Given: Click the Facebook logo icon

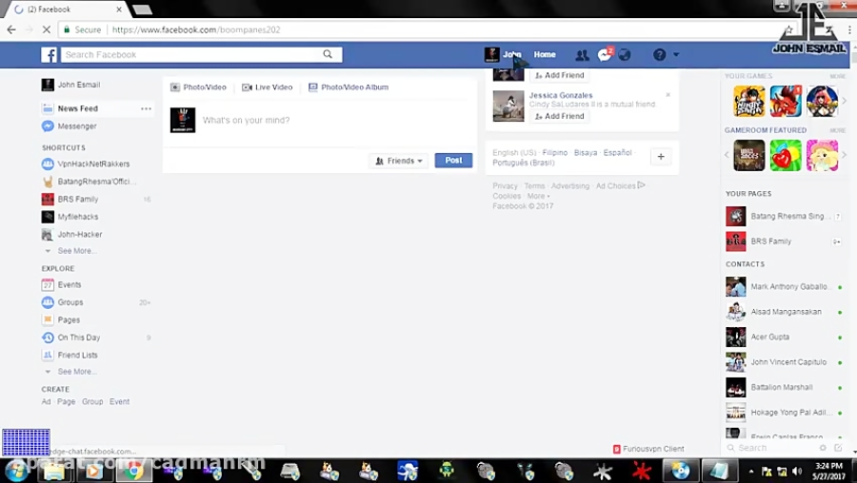Looking at the screenshot, I should (49, 54).
